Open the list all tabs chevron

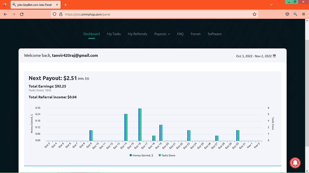click(x=271, y=5)
